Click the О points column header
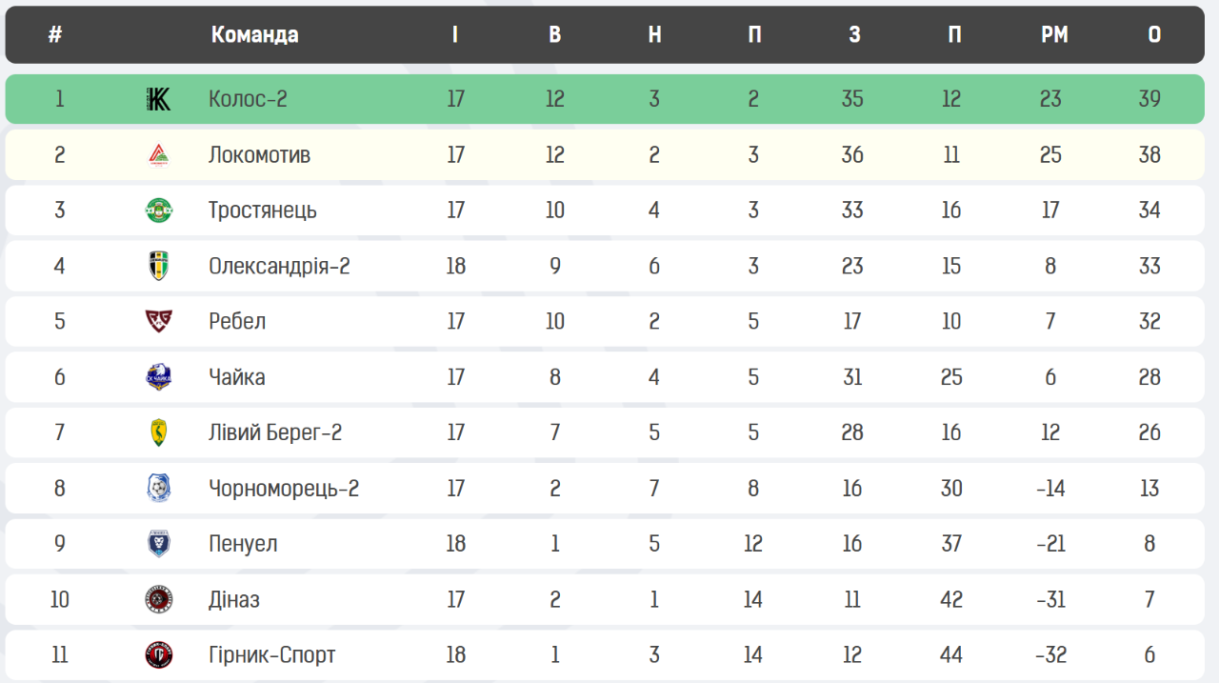The height and width of the screenshot is (683, 1219). [x=1154, y=35]
